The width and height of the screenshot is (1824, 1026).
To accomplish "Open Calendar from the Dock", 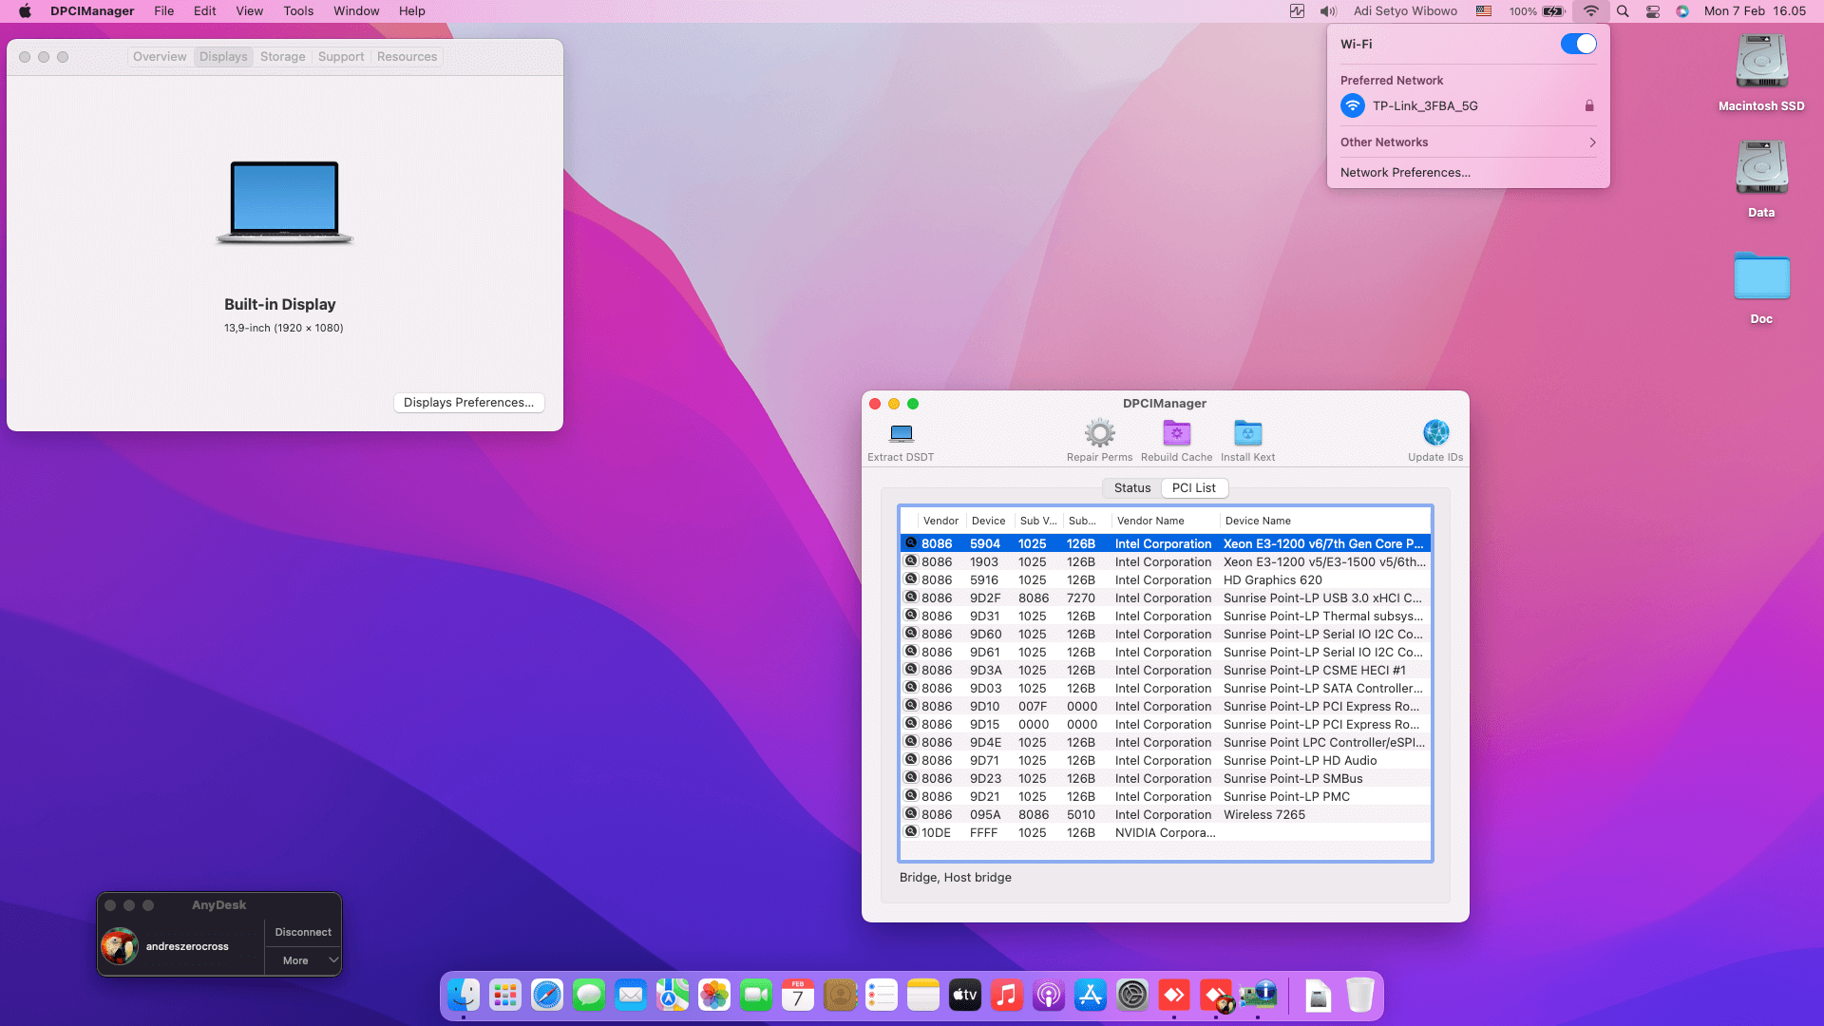I will [x=798, y=995].
